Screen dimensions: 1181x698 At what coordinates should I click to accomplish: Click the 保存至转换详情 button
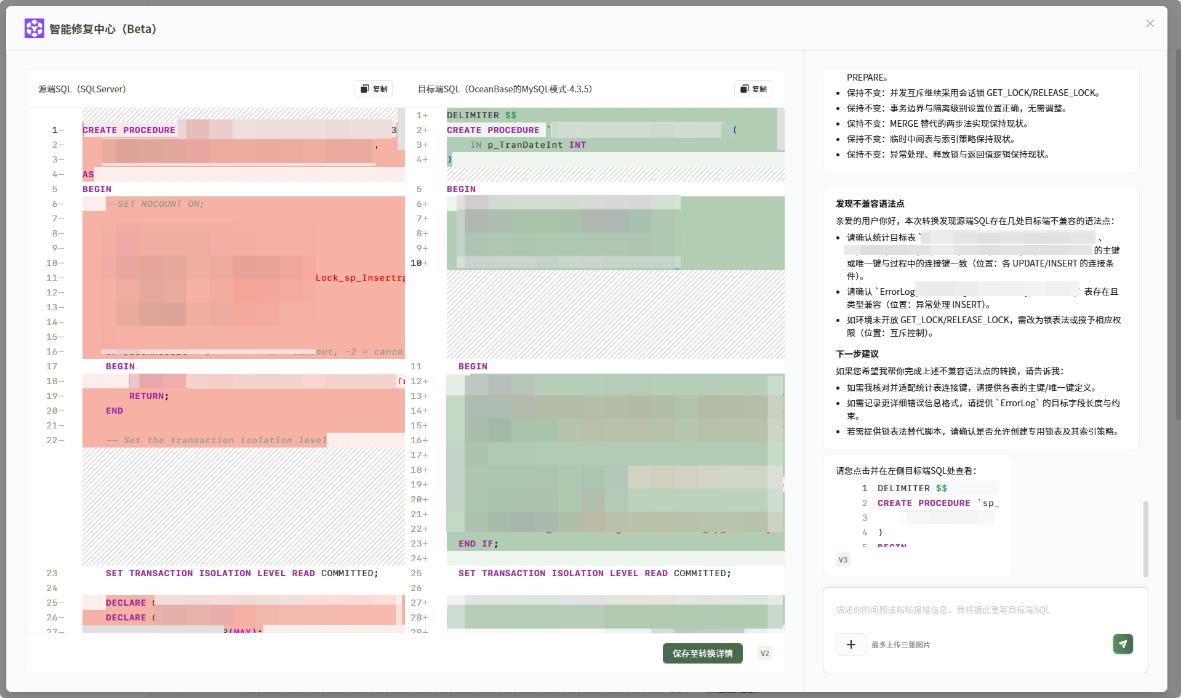702,653
